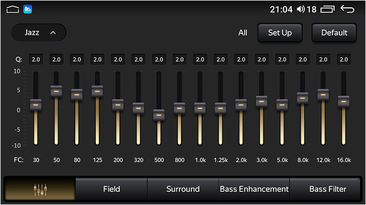Tap the speaker volume icon
Viewport: 366px width, 205px height.
(301, 9)
